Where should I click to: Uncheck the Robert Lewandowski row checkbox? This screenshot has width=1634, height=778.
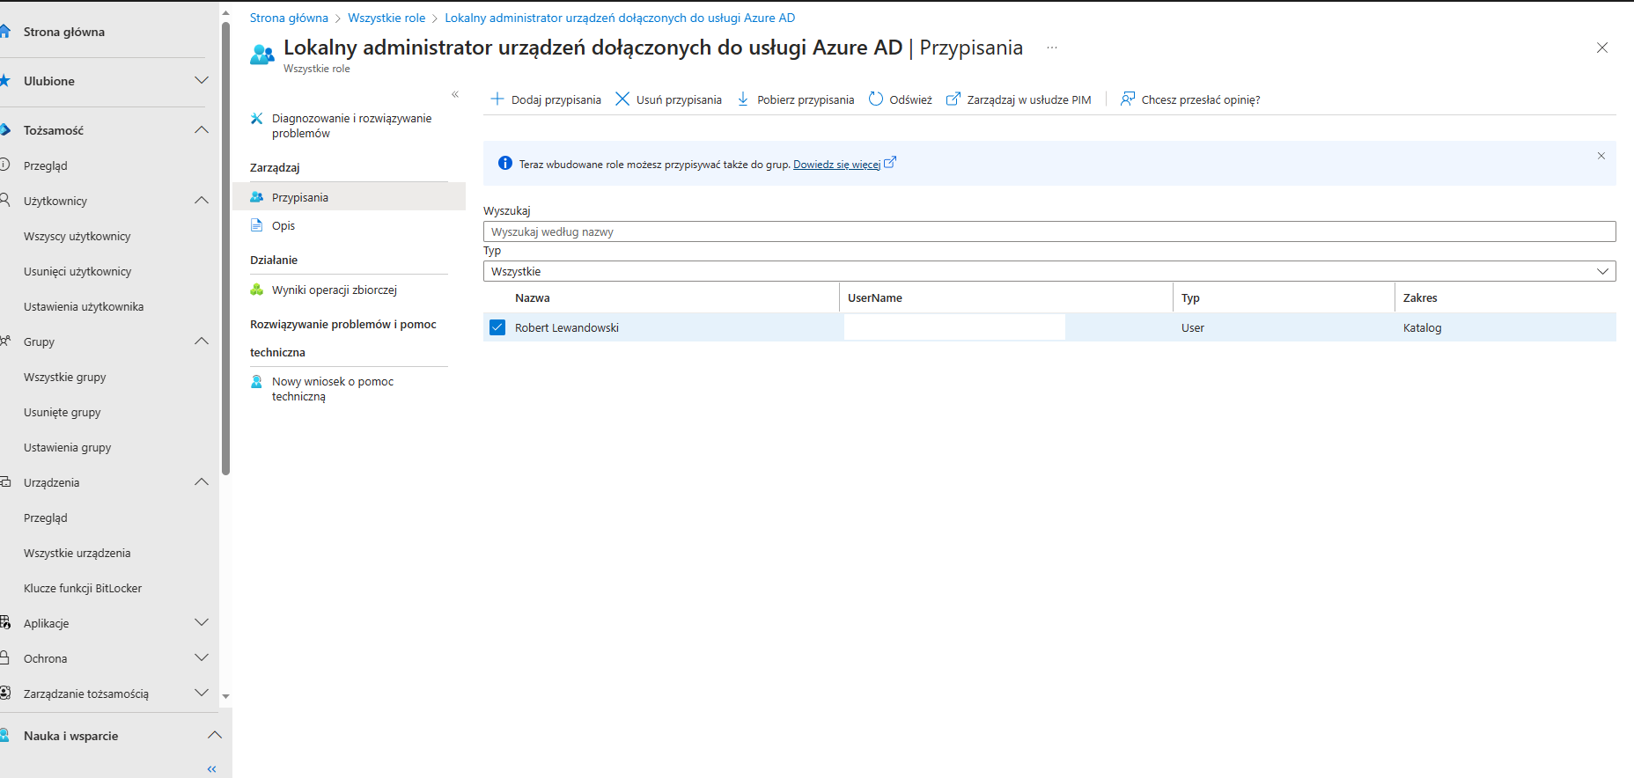click(497, 327)
